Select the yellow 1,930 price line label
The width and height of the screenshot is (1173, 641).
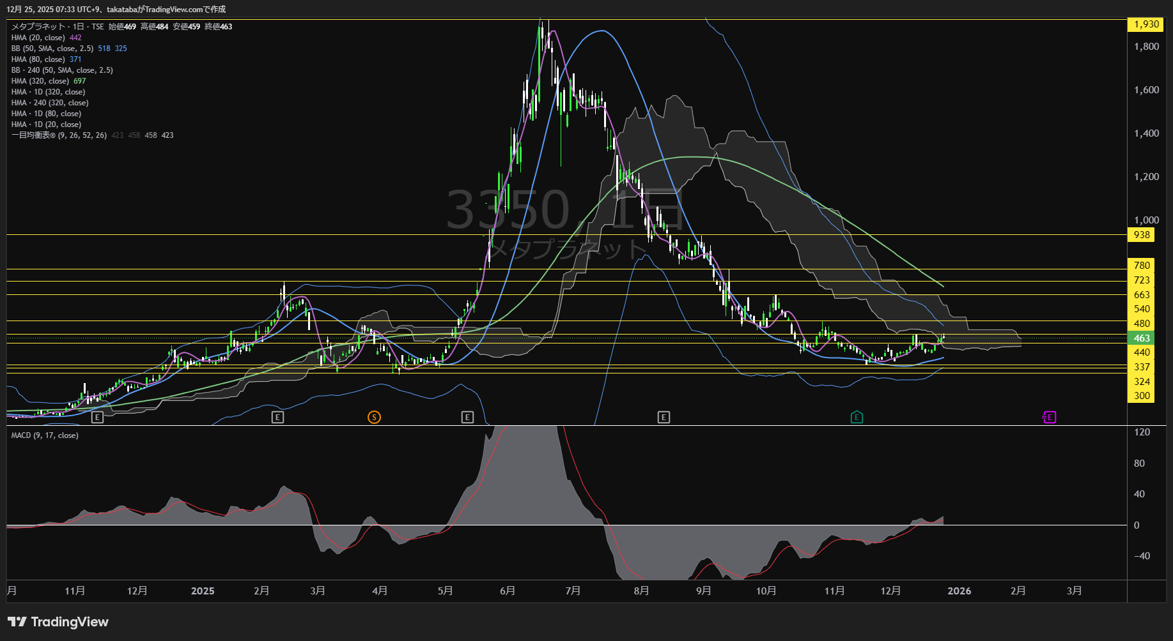tap(1146, 24)
